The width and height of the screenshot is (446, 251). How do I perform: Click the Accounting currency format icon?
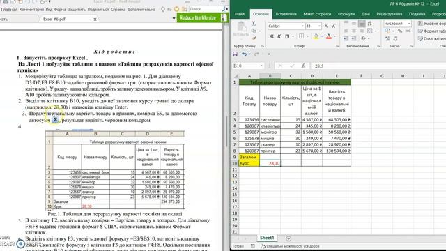tap(387, 31)
